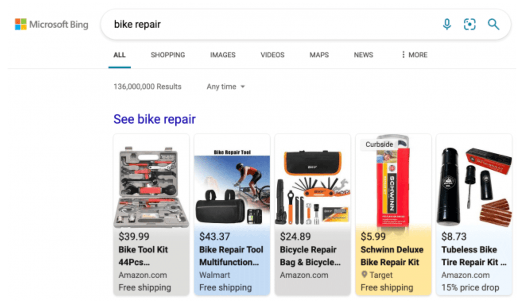
Task: Click the See bike repair link
Action: (154, 119)
